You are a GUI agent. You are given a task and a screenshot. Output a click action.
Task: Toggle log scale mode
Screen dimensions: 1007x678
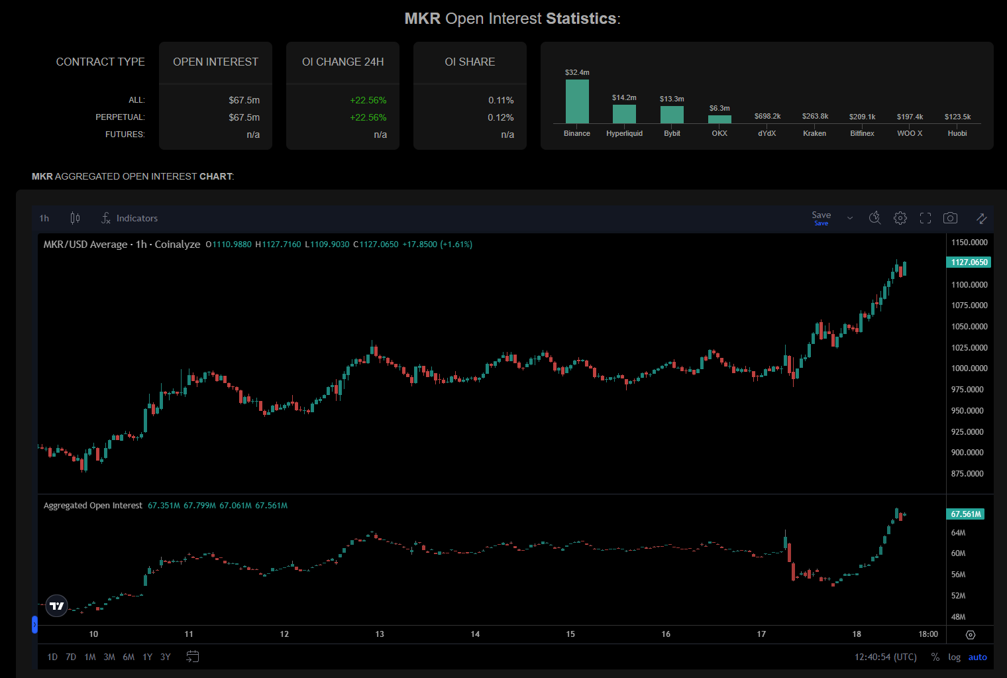click(x=954, y=657)
